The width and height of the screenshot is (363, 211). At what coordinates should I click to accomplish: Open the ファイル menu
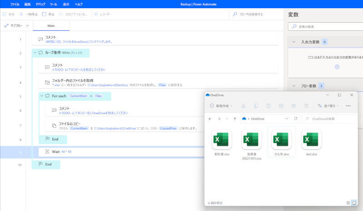coord(15,4)
